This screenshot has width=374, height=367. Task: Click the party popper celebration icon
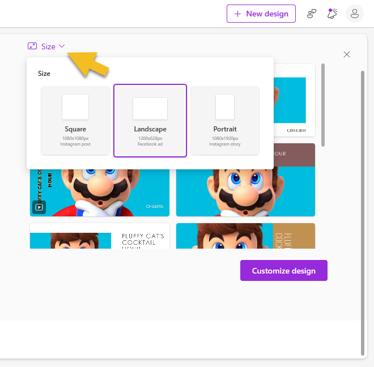pos(333,14)
